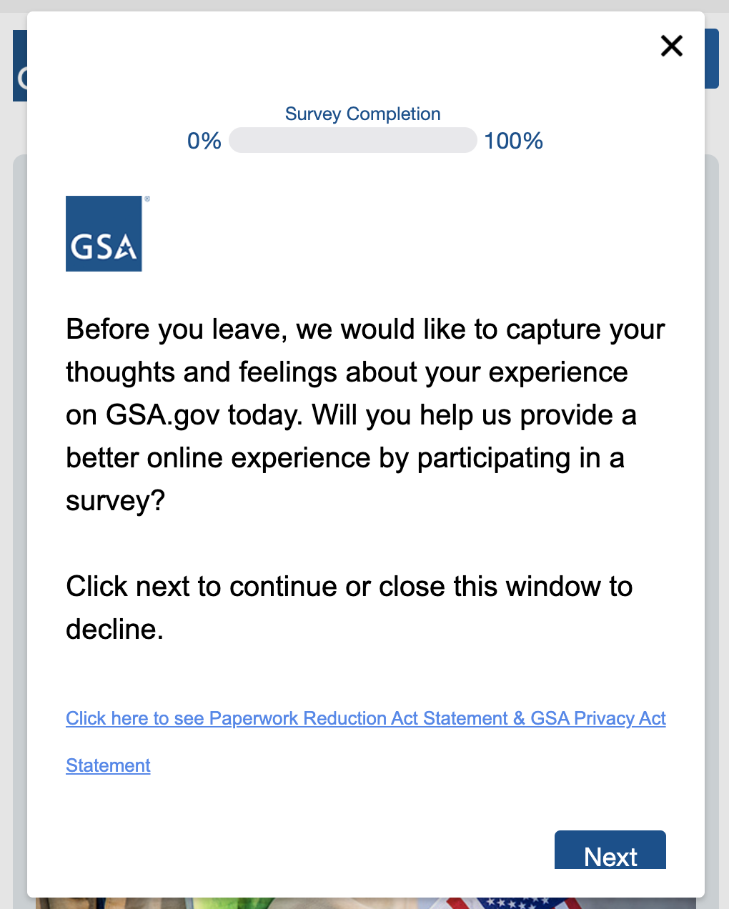Click the GSA logo image
729x909 pixels.
104,234
